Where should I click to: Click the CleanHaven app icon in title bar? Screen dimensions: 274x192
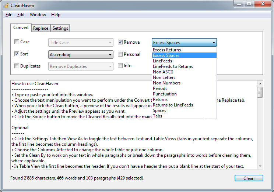[x=6, y=6]
